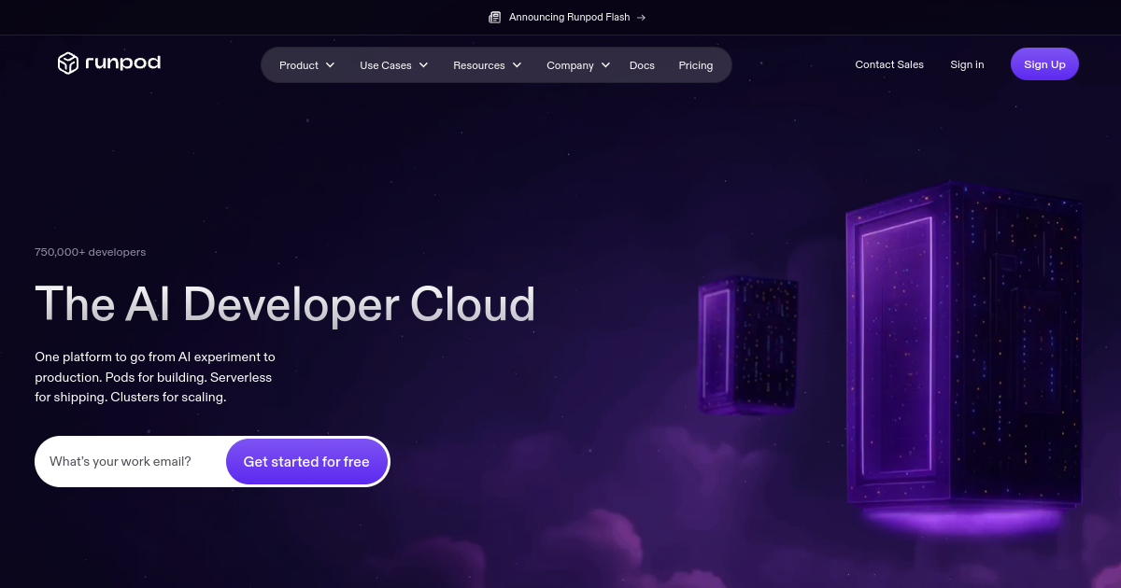Open the Product menu
Screen dimensions: 1121x588
(307, 65)
